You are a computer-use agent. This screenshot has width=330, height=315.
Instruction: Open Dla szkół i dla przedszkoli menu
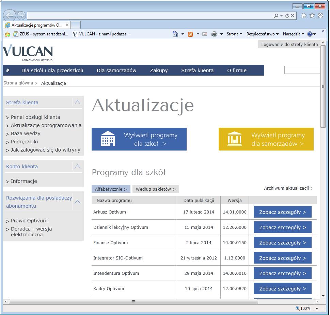(x=52, y=70)
